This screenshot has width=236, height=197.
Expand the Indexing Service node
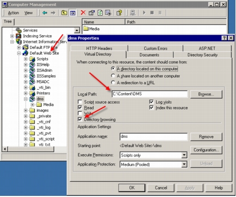coord(12,36)
